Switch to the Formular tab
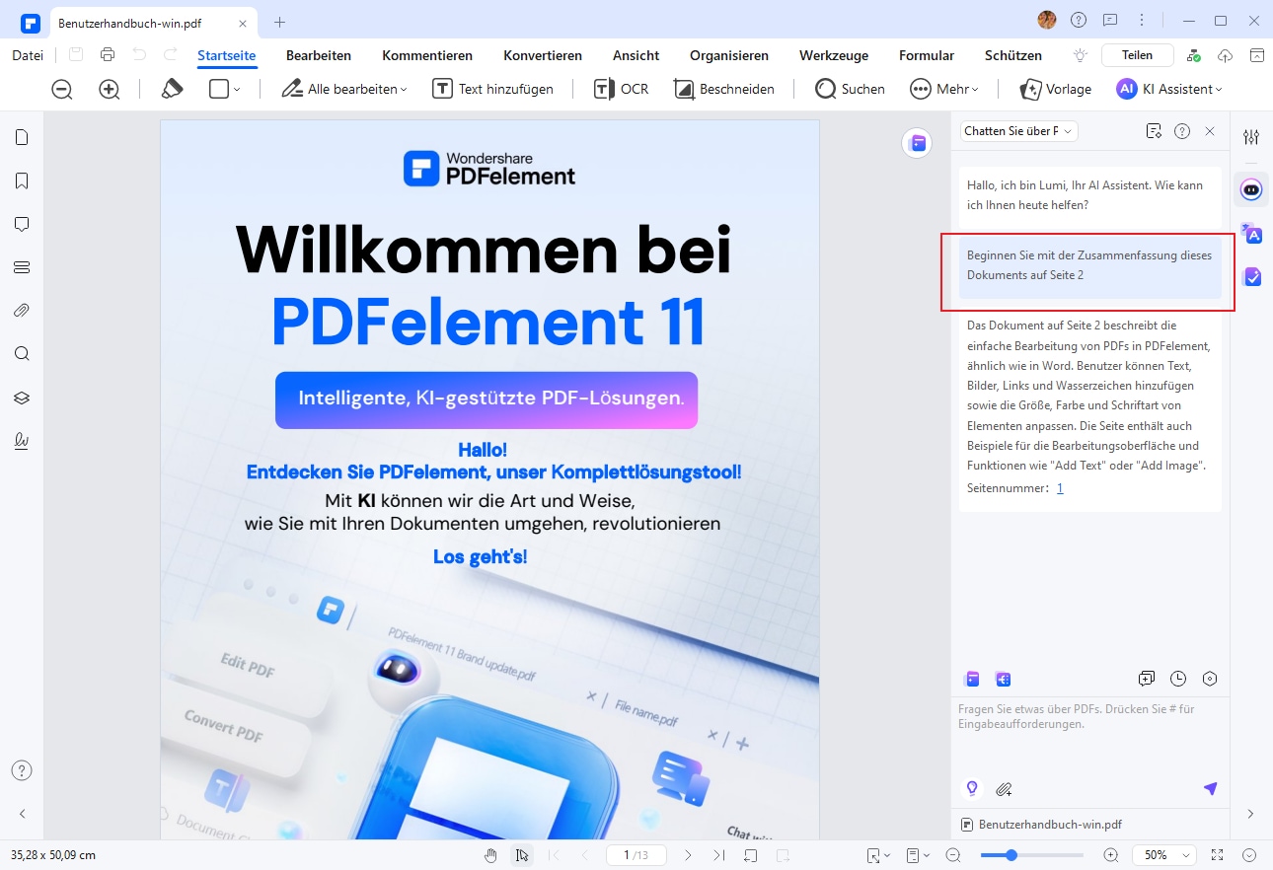This screenshot has height=870, width=1273. click(x=927, y=55)
